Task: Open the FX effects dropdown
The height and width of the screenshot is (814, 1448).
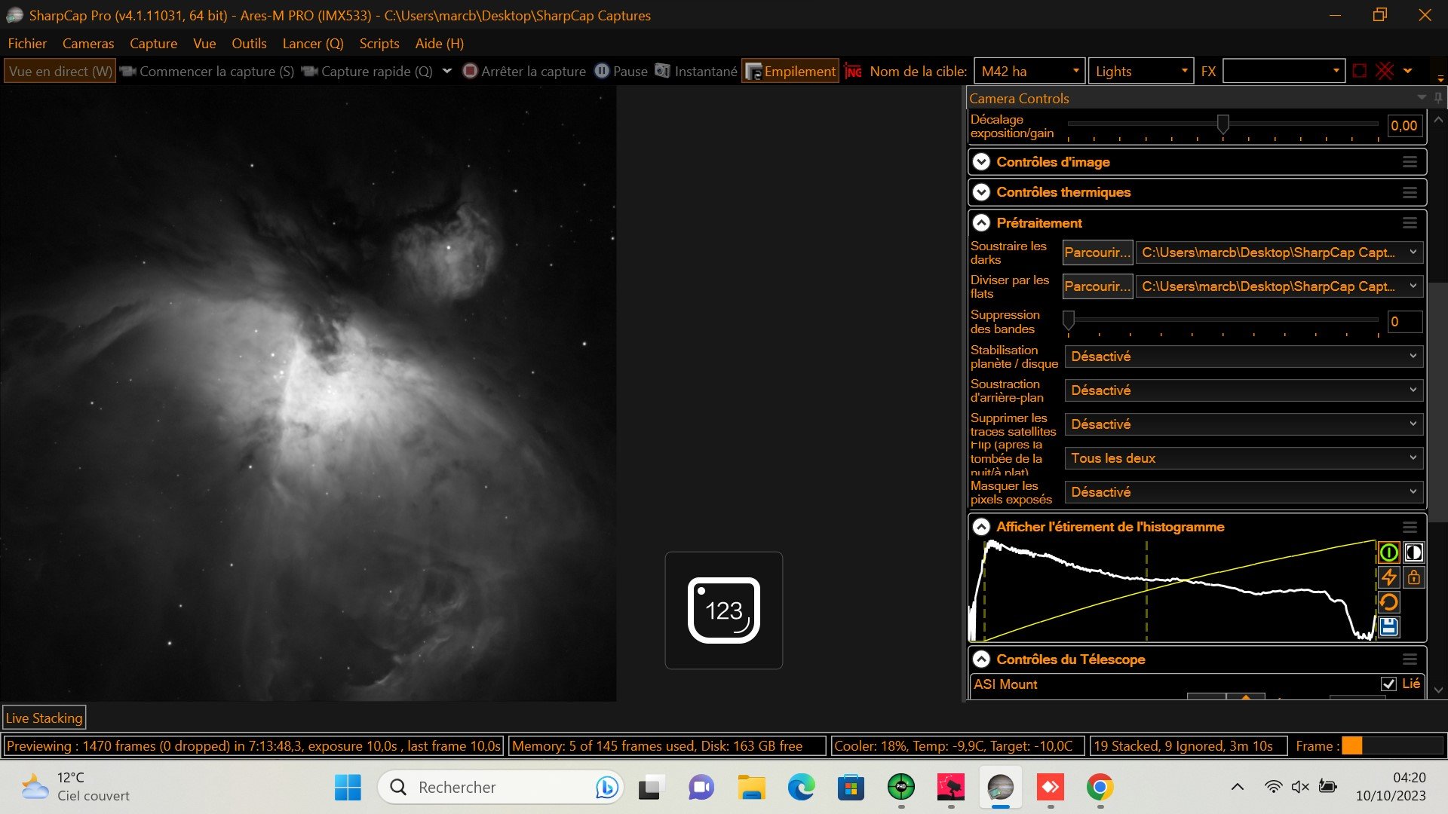Action: pos(1336,71)
